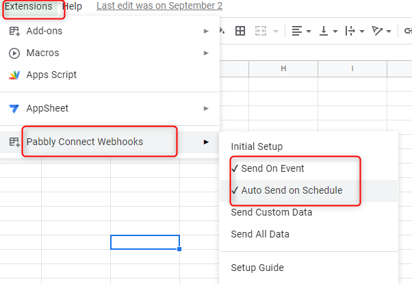The height and width of the screenshot is (284, 412).
Task: Click the text rotation icon
Action: click(376, 31)
